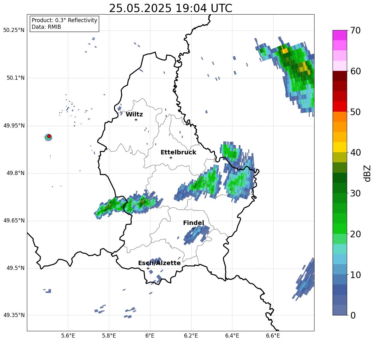Click the Data: RMIB text
The height and width of the screenshot is (342, 375).
tap(46, 27)
